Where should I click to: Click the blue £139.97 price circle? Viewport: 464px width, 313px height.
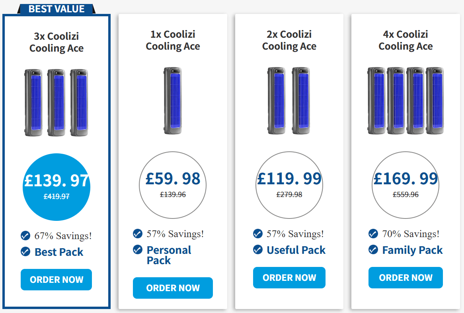56,187
